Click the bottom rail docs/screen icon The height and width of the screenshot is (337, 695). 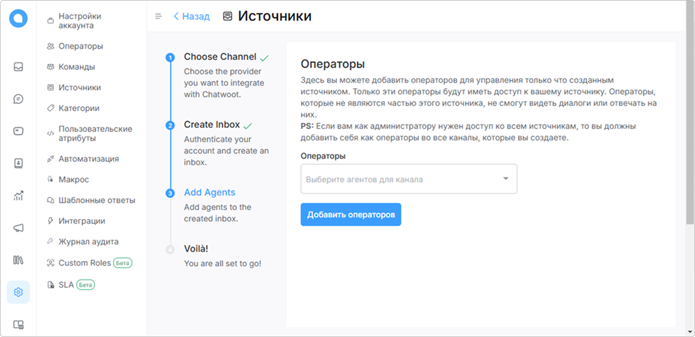pos(19,325)
